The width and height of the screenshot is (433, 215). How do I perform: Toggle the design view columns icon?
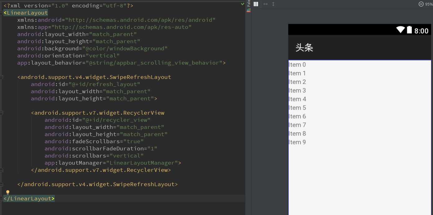(256, 4)
